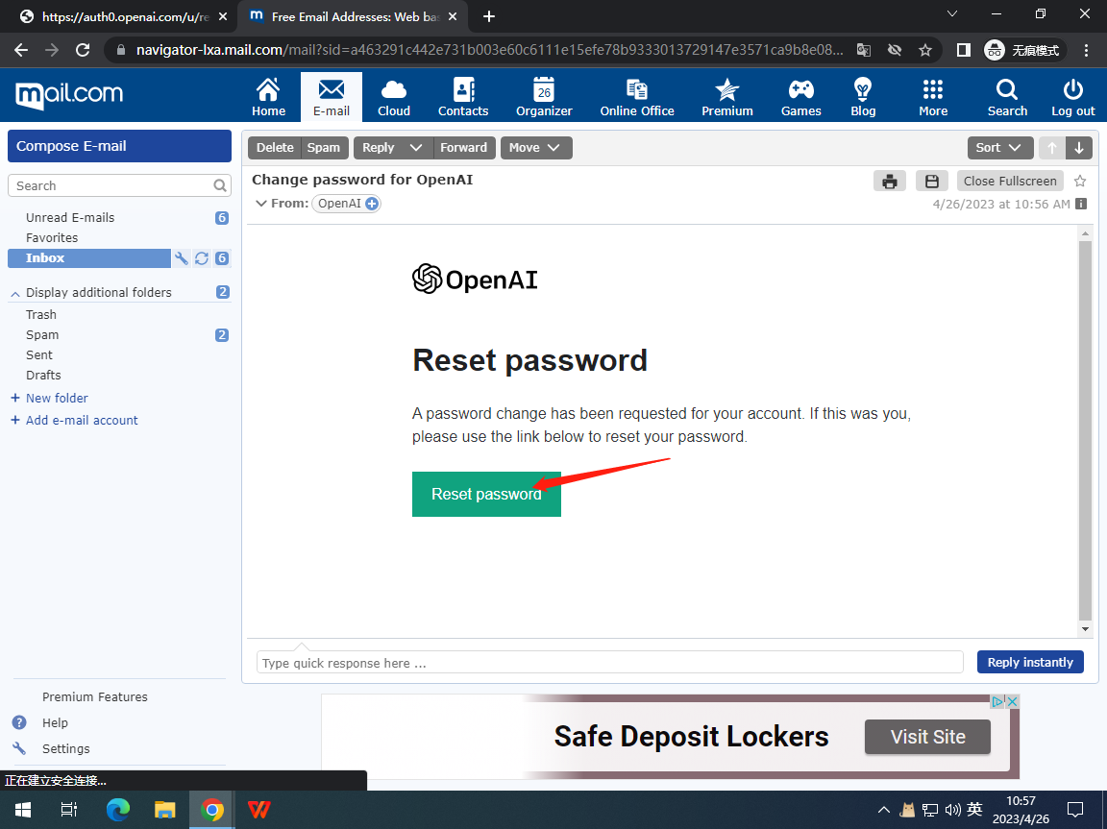This screenshot has width=1107, height=829.
Task: Print this email using printer icon
Action: tap(890, 181)
